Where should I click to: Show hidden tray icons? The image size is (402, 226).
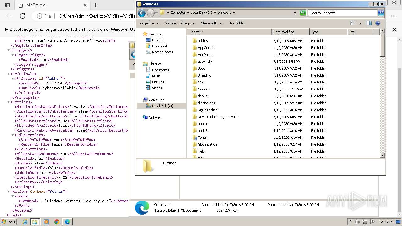(x=350, y=222)
